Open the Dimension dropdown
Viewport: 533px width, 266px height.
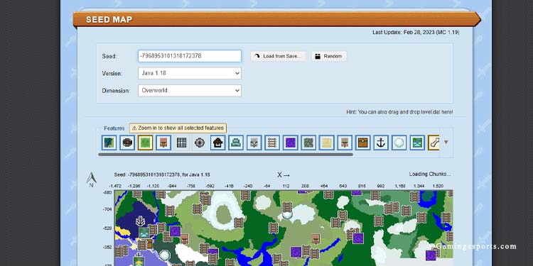tap(190, 91)
